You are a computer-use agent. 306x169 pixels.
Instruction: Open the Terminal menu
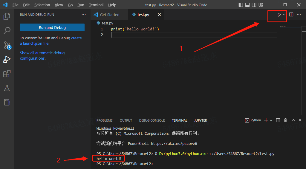[96, 5]
